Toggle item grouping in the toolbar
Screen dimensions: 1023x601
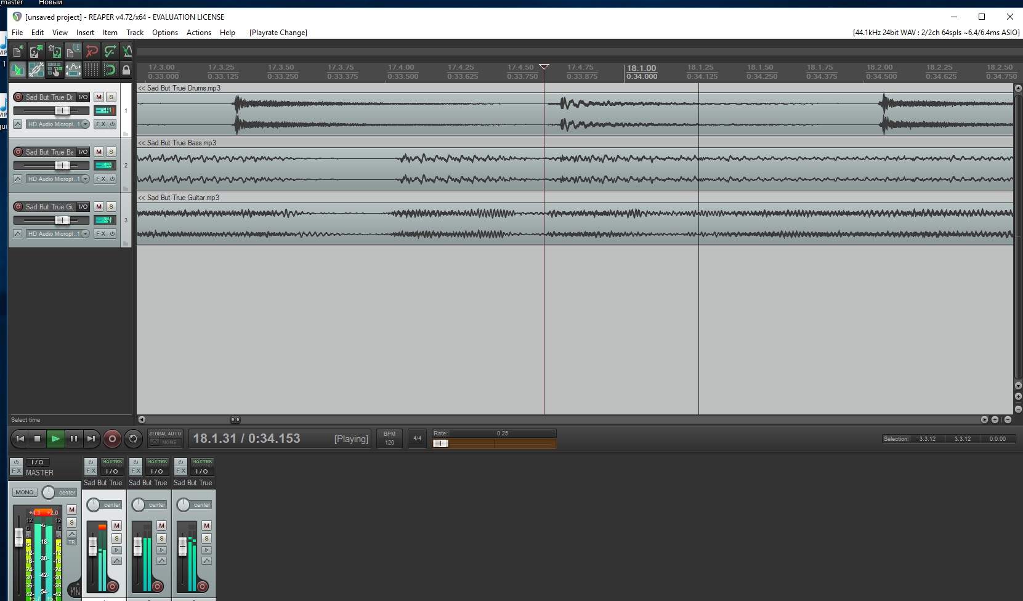[36, 70]
